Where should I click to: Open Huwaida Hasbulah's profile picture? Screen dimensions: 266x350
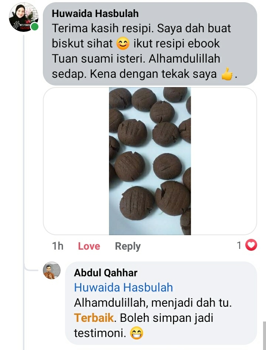23,17
